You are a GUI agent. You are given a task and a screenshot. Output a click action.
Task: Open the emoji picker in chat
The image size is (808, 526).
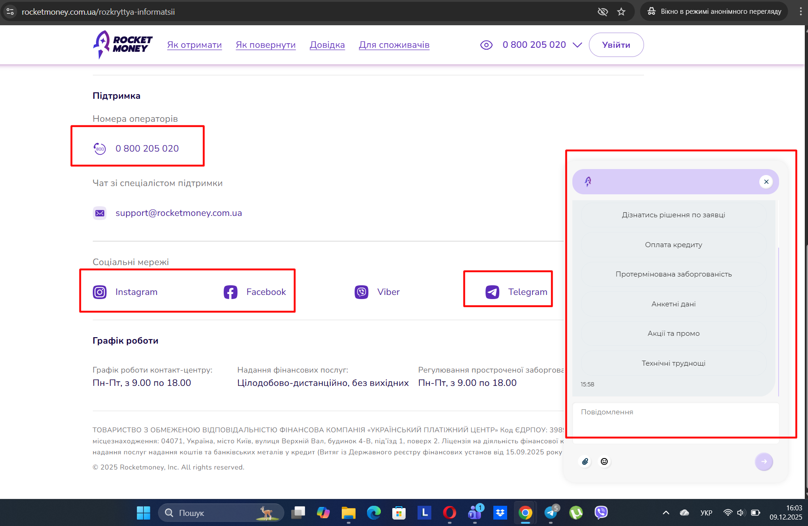point(605,462)
